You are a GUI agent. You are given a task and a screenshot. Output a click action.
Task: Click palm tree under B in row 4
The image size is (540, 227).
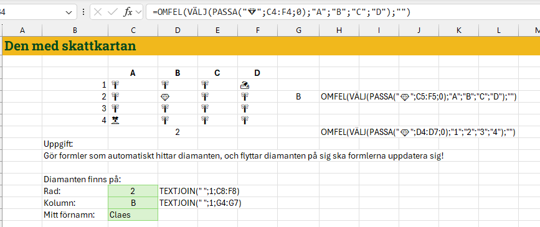point(165,121)
